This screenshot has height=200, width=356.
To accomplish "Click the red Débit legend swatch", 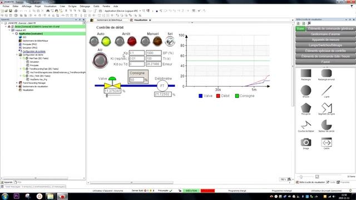I will pos(218,96).
